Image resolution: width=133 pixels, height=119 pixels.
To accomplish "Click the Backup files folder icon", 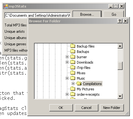I will click(73, 46).
